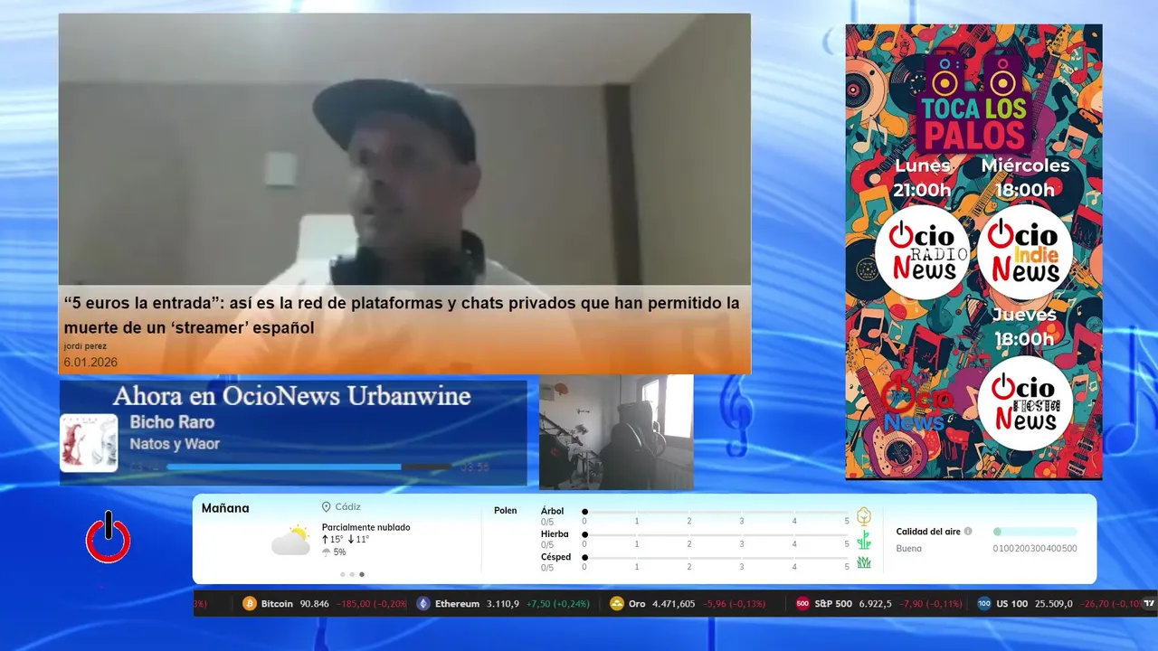Viewport: 1158px width, 651px height.
Task: Click the Árbol tree pollen icon
Action: click(x=864, y=517)
